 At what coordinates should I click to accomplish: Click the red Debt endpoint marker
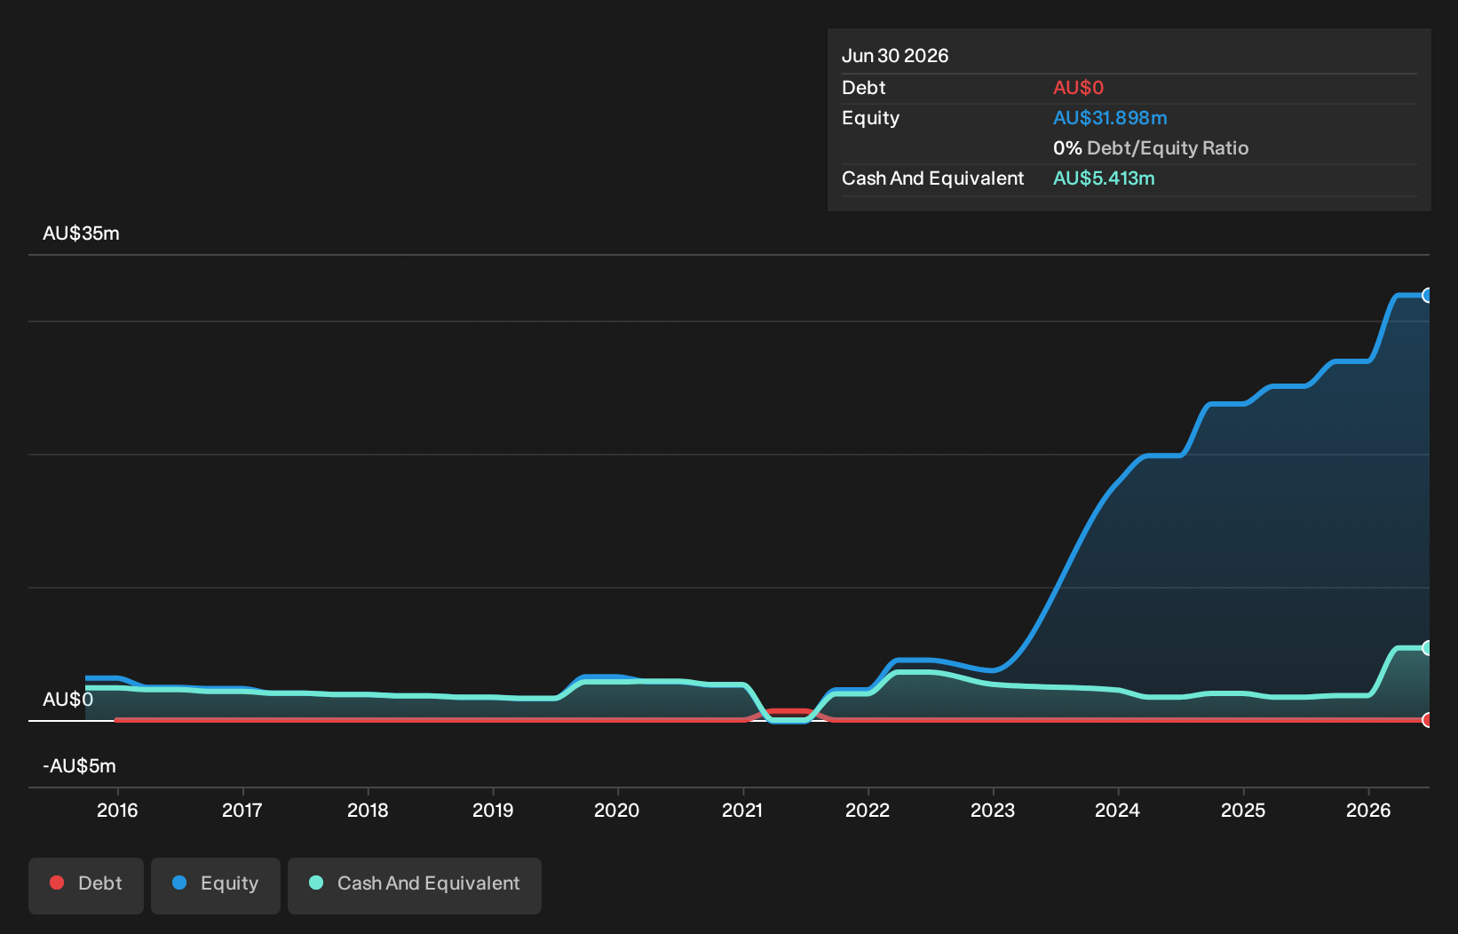click(1427, 720)
